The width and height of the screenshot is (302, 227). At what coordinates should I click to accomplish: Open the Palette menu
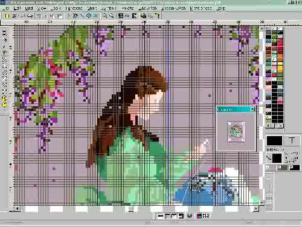128,8
